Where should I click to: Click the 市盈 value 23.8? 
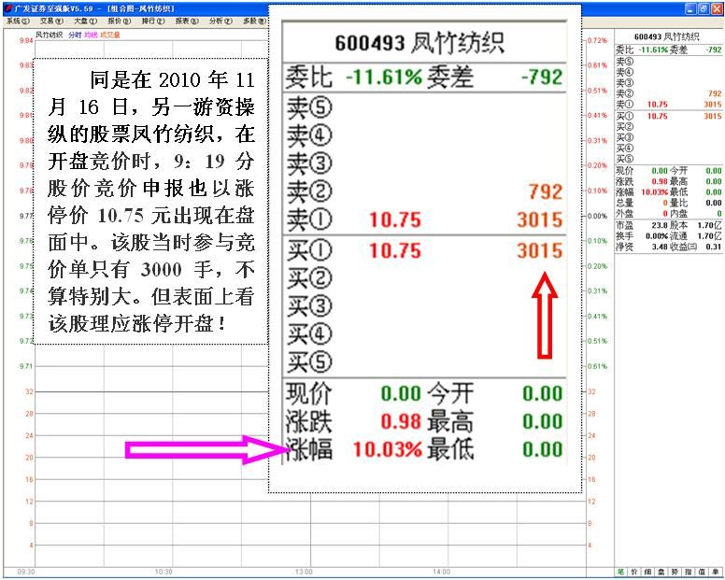click(x=660, y=225)
